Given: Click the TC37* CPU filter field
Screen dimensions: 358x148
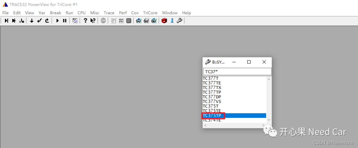Looking at the screenshot, I should [x=237, y=71].
